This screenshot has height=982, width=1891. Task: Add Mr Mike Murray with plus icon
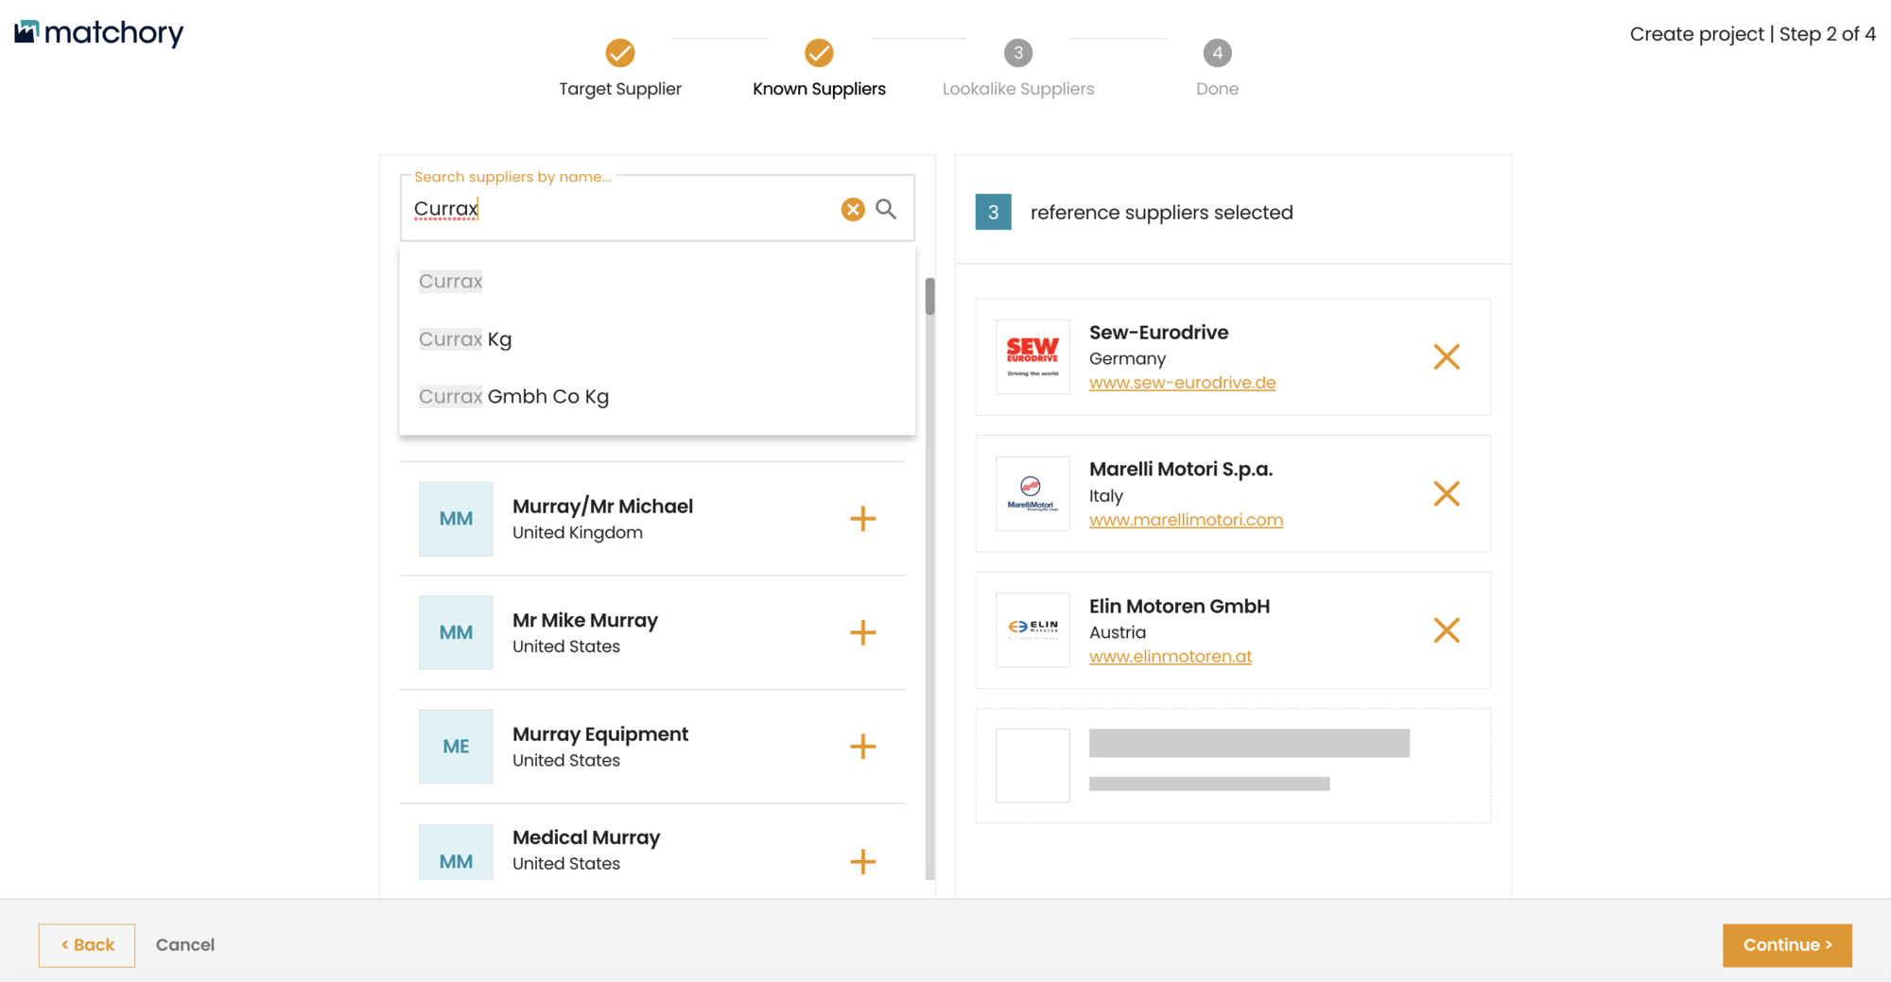click(862, 632)
